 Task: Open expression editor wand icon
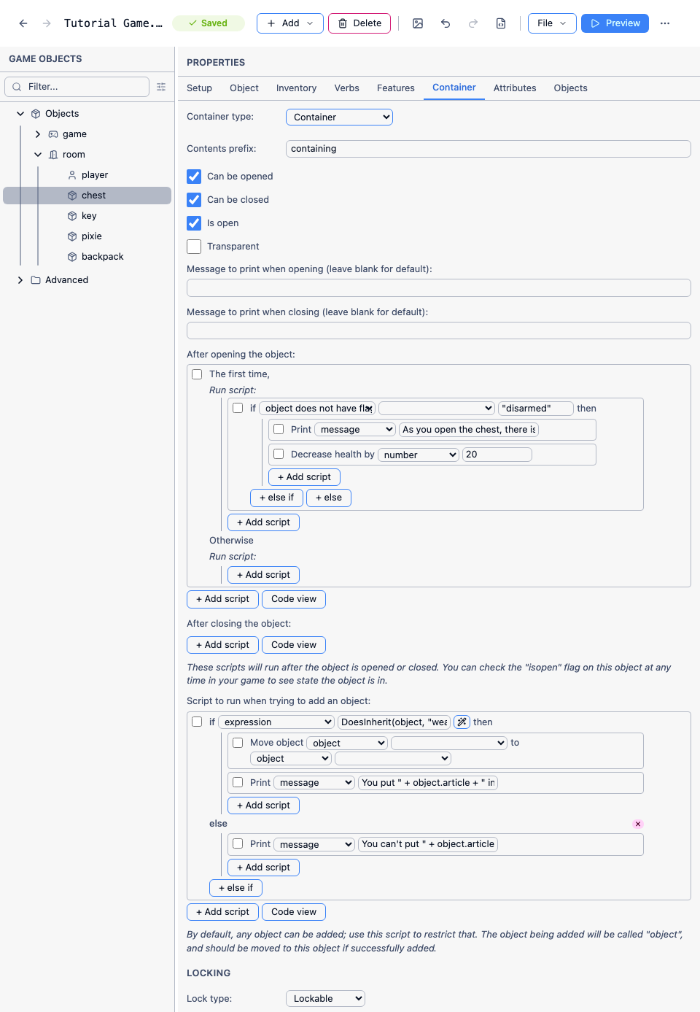[462, 722]
